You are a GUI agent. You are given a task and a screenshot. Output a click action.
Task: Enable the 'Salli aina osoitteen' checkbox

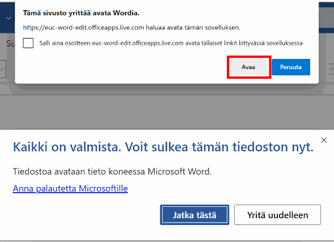(28, 43)
